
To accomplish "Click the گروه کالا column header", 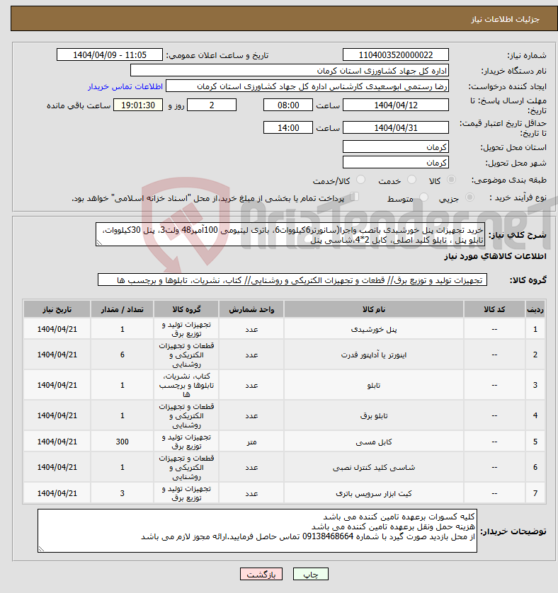I will 186,309.
